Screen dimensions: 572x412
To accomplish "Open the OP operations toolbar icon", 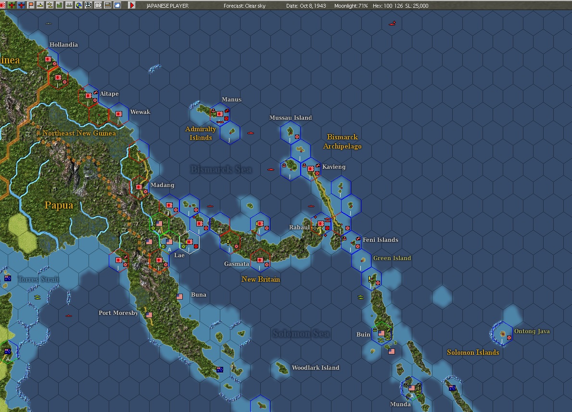I will (98, 5).
